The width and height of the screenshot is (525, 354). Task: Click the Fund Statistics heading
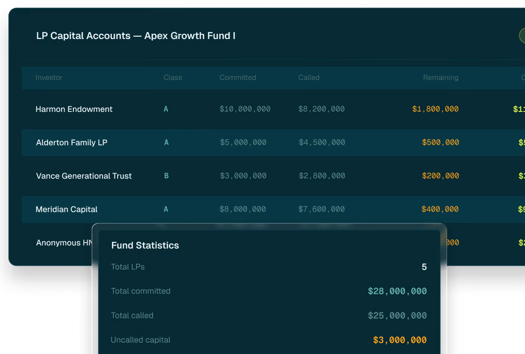[x=145, y=245]
